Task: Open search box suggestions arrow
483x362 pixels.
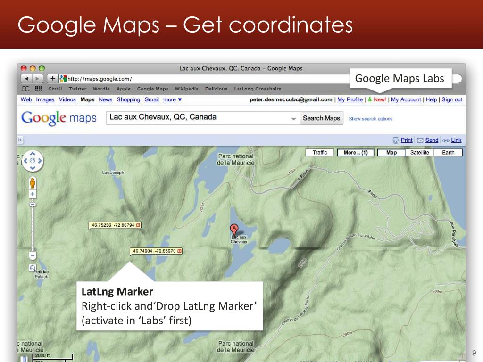Action: tap(294, 118)
